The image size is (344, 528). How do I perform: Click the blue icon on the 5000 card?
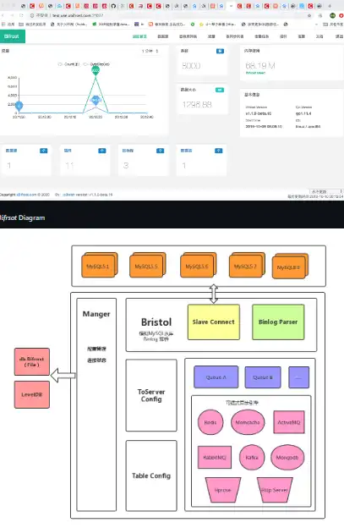(220, 51)
